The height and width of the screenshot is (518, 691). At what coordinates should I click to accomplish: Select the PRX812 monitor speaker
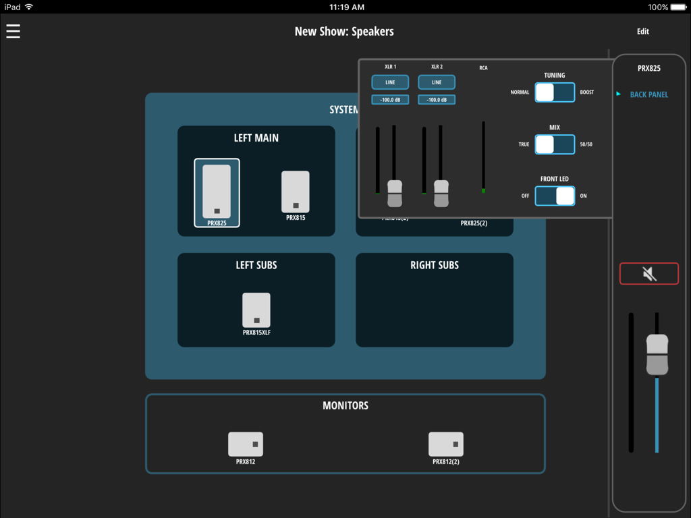click(246, 444)
